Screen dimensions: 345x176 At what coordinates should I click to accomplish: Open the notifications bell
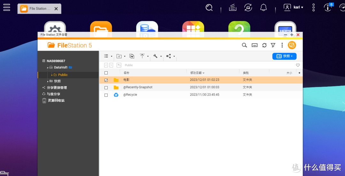pos(263,8)
